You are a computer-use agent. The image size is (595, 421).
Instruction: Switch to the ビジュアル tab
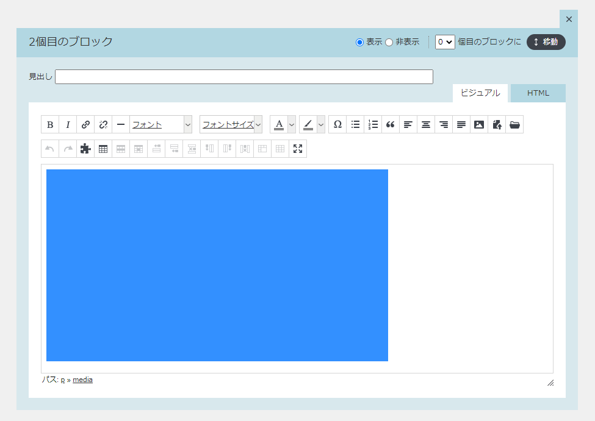pyautogui.click(x=480, y=93)
